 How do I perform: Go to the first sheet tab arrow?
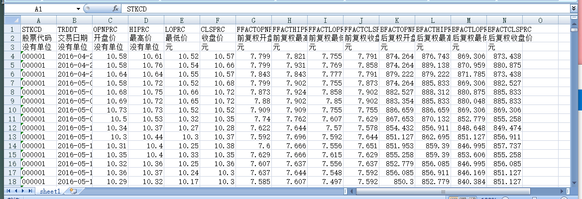[9, 191]
